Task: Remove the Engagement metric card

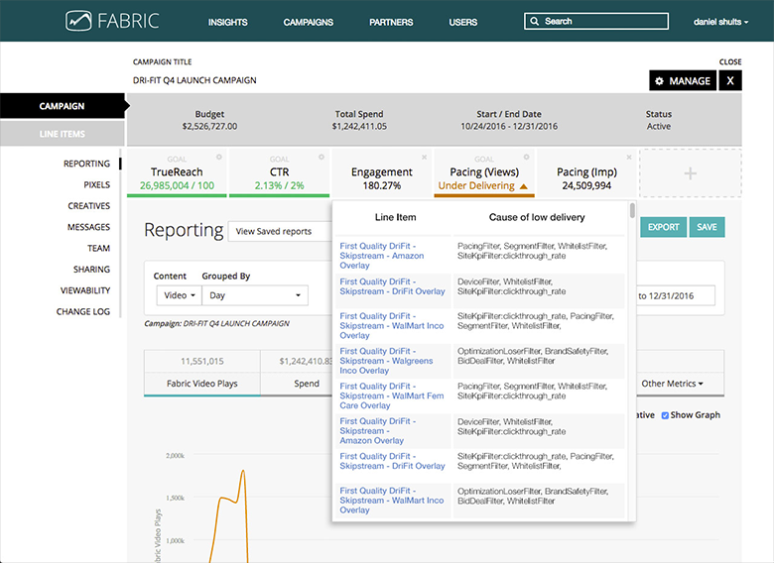Action: [424, 158]
